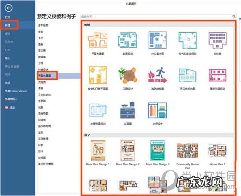The width and height of the screenshot is (241, 196).
Task: Click 另存为 in the file menu
Action: point(9,42)
